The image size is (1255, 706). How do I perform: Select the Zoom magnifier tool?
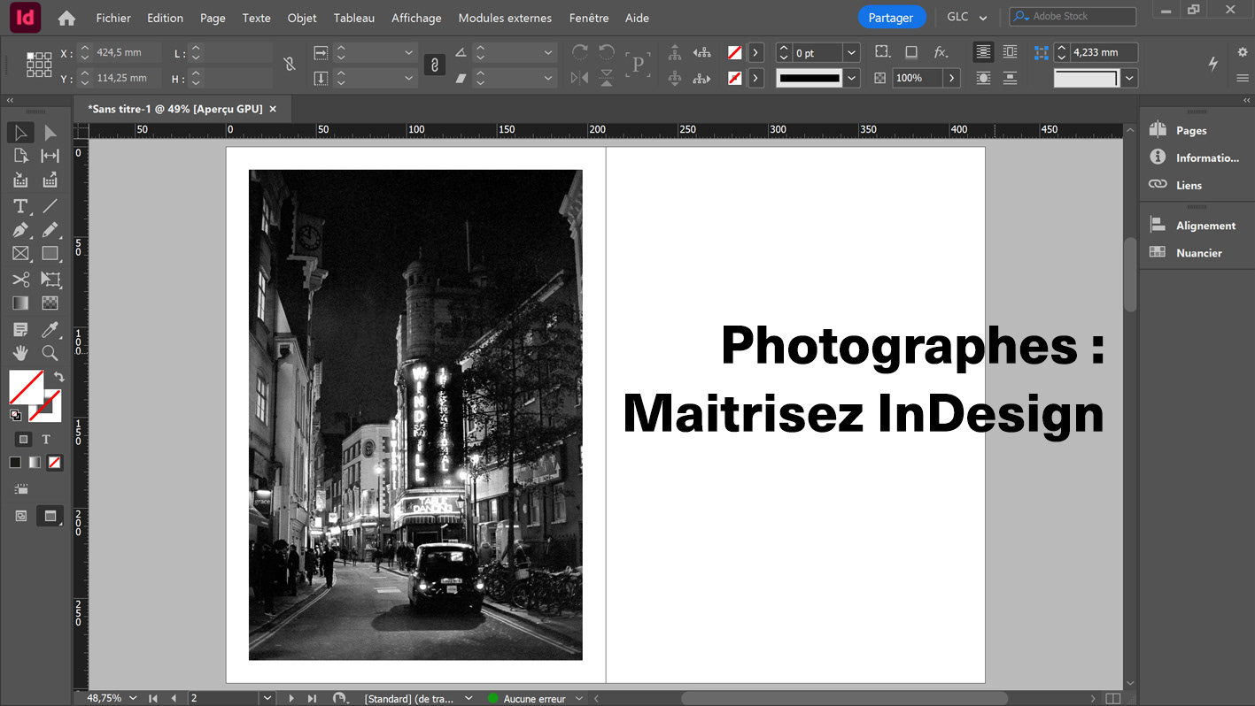coord(50,353)
